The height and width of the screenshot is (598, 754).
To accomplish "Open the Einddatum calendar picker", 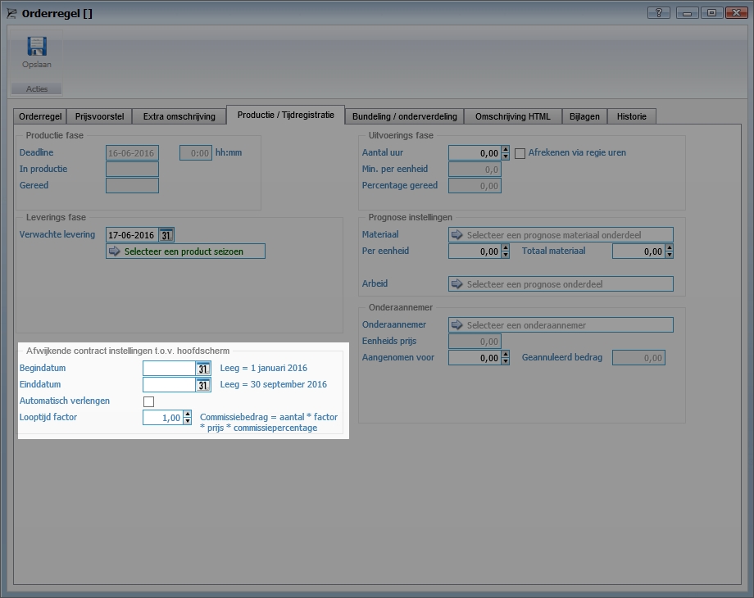I will 203,385.
